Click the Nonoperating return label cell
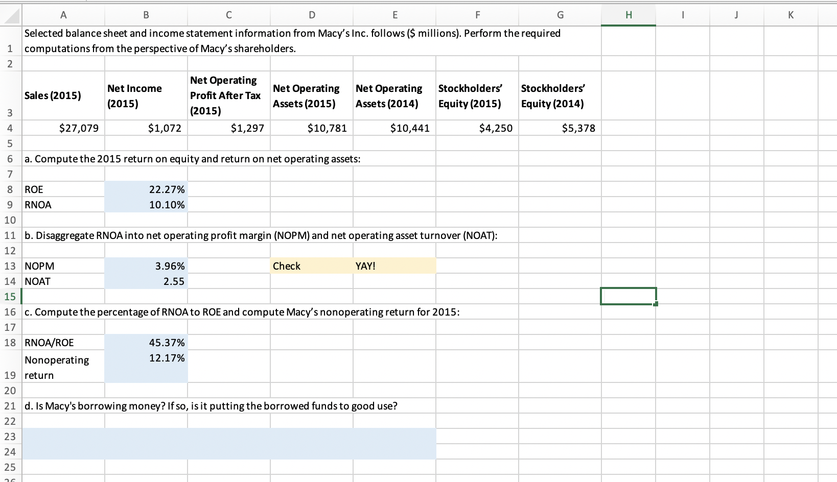Viewport: 837px width, 482px height. click(x=63, y=367)
